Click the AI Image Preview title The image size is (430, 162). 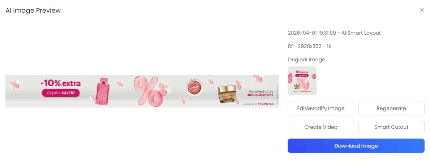point(33,11)
